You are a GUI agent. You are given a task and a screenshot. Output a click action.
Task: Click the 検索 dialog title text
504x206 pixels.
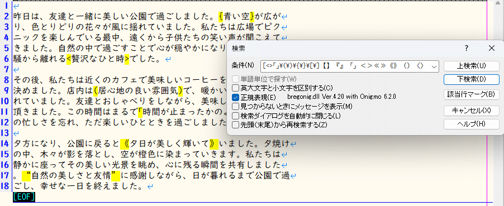[238, 49]
